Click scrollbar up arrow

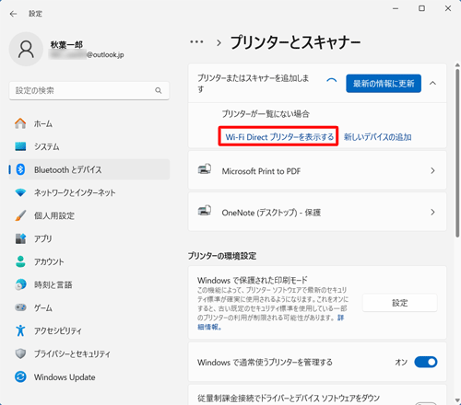(x=457, y=65)
